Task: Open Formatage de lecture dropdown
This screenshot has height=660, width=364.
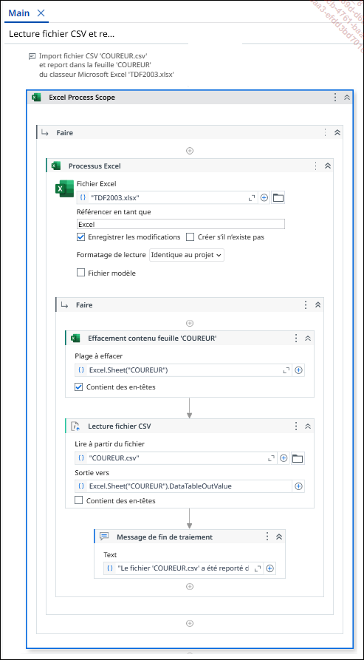Action: coord(187,255)
